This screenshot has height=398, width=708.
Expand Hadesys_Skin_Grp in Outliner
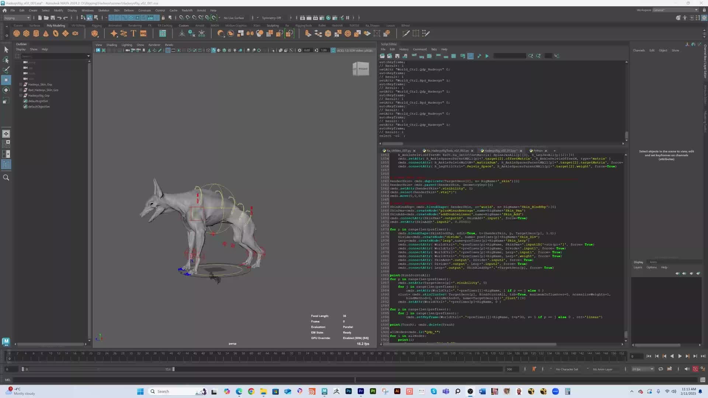[x=21, y=84]
